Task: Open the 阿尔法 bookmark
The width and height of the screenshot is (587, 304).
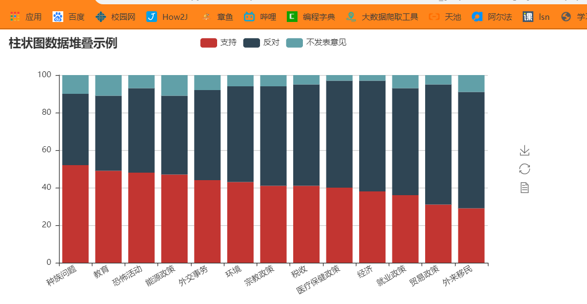Action: (492, 17)
